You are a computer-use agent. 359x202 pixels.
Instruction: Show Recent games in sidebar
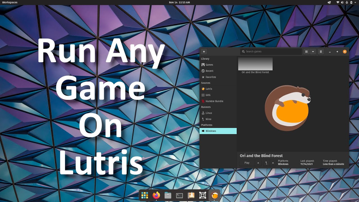point(209,71)
